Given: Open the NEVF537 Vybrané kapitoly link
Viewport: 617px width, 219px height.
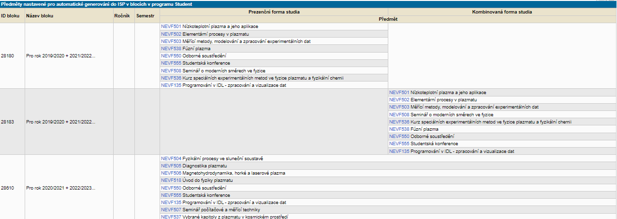Looking at the screenshot, I should click(x=171, y=217).
